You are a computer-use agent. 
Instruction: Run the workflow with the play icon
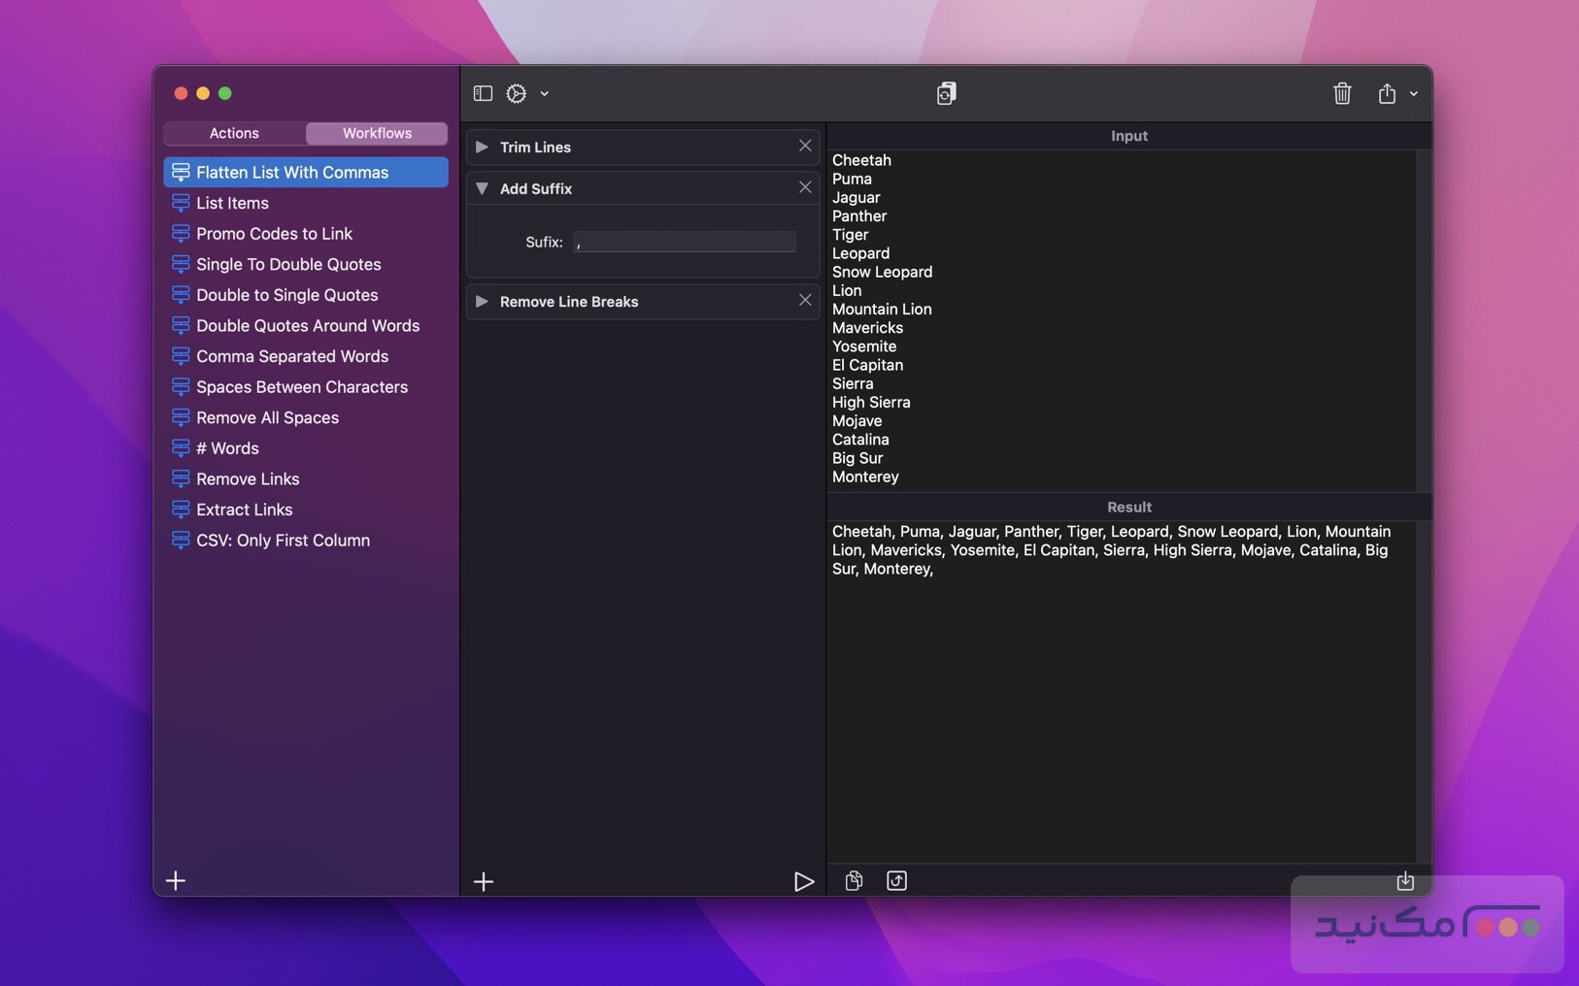(x=804, y=881)
